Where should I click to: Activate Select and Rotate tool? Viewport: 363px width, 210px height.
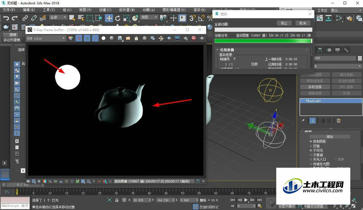[x=118, y=18]
